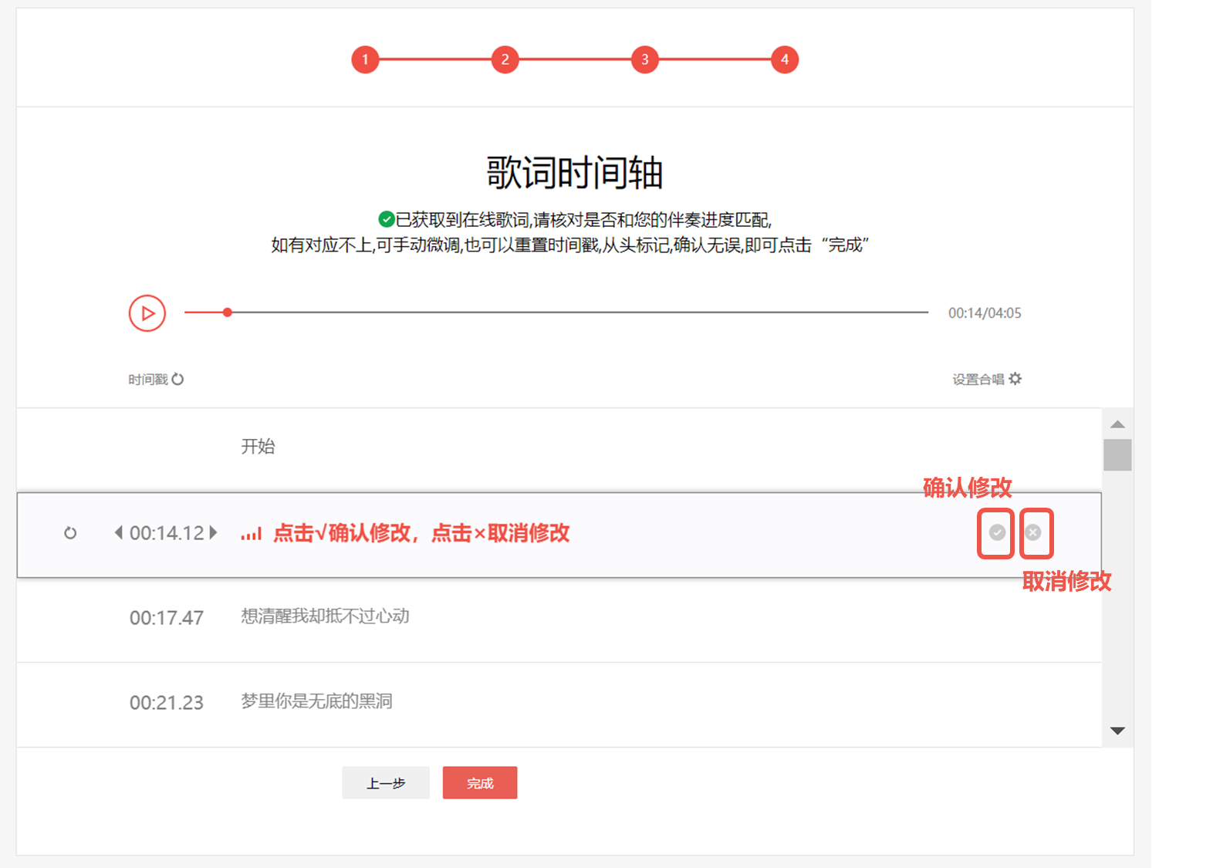Click the reset timestamp icon next to 时间戳

point(177,379)
